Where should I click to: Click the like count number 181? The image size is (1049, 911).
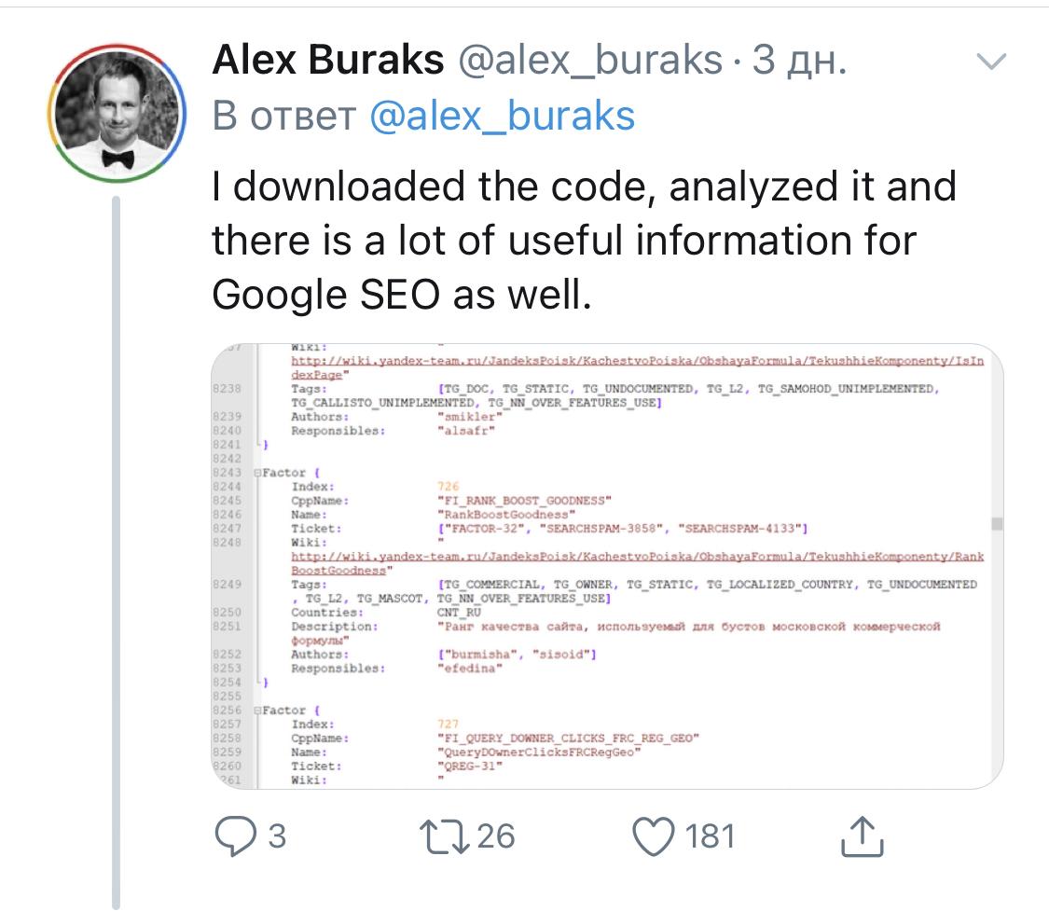pyautogui.click(x=711, y=836)
